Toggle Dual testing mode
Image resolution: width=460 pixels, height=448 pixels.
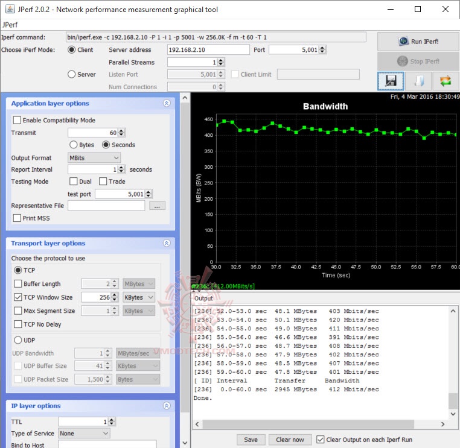click(x=73, y=181)
